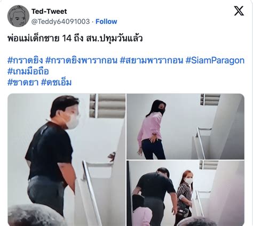View the photo of woman in pink shirt

tap(185, 126)
